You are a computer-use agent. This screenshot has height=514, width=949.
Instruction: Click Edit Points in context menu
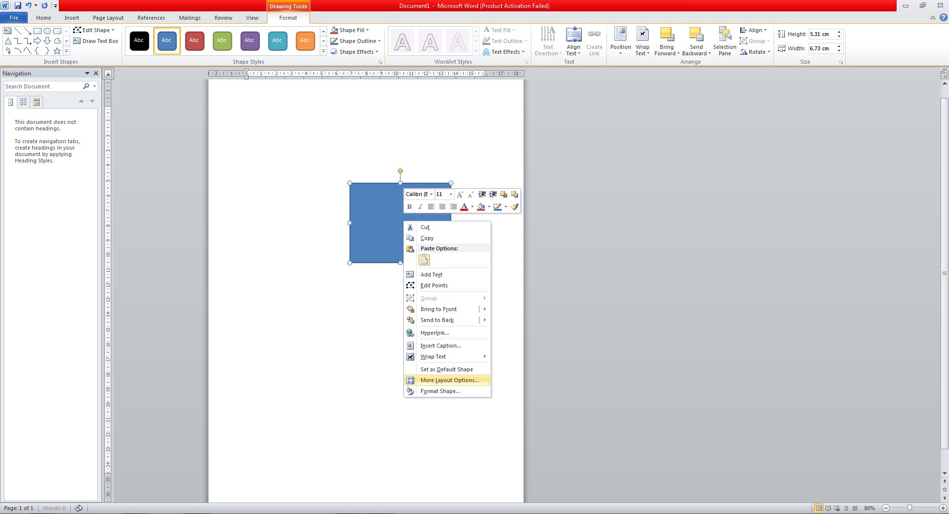click(x=447, y=285)
